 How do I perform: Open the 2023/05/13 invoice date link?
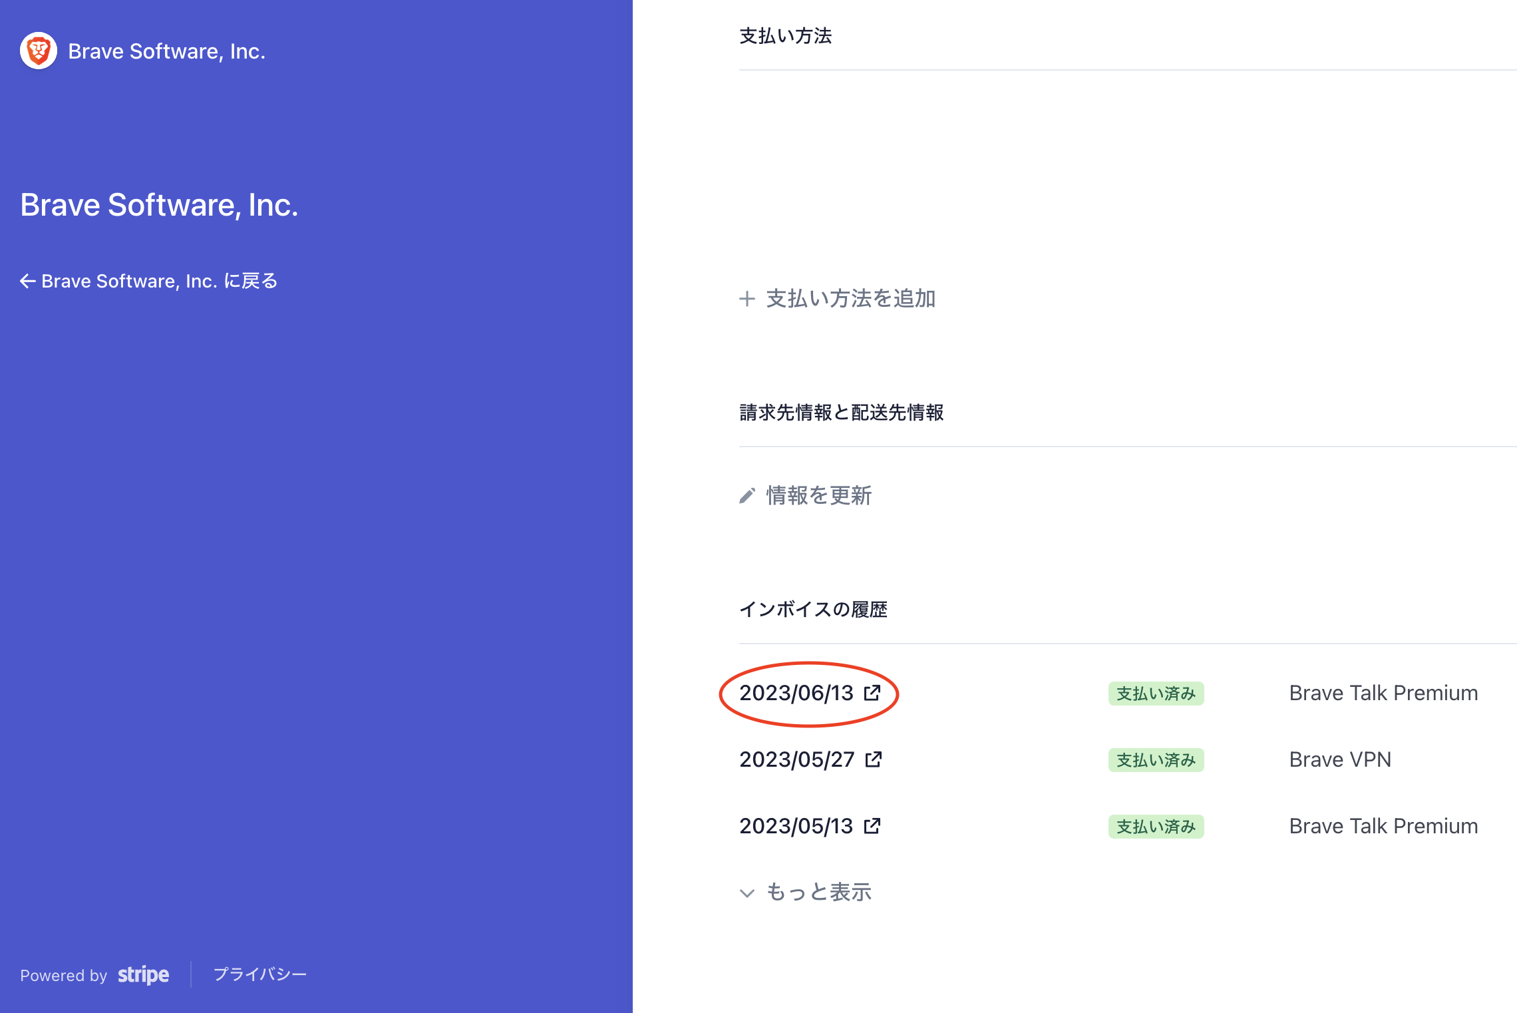tap(796, 826)
